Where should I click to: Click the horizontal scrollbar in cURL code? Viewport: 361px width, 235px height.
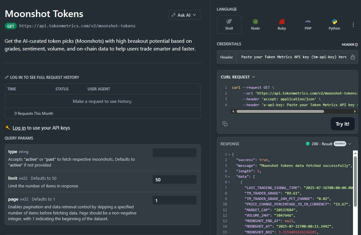tap(280, 111)
